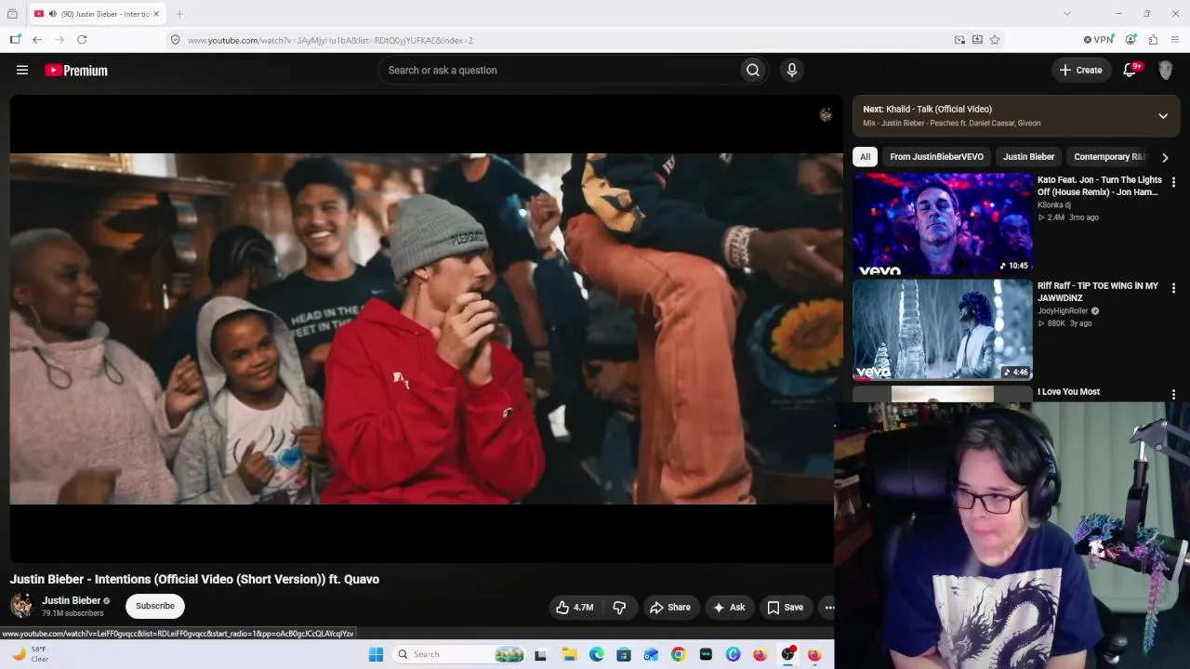
Task: Click the YouTube search magnifier button
Action: pos(753,70)
